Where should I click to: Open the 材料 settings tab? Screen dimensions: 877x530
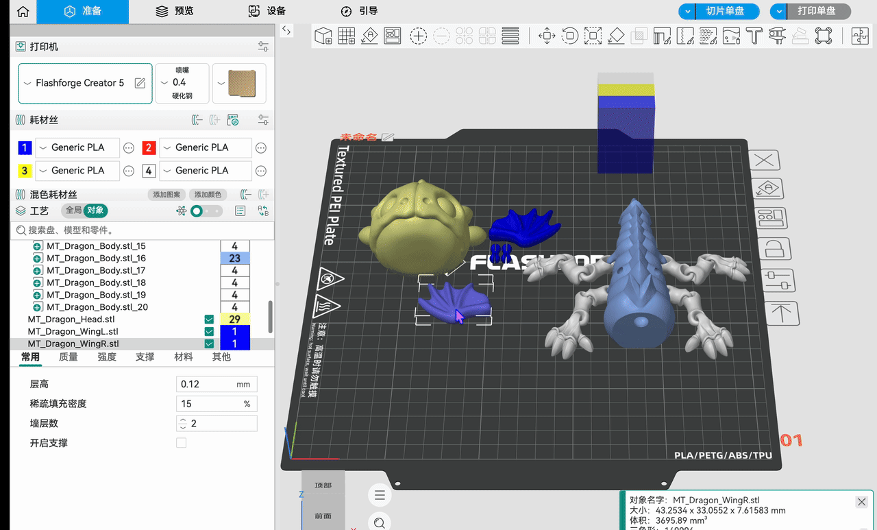click(184, 357)
